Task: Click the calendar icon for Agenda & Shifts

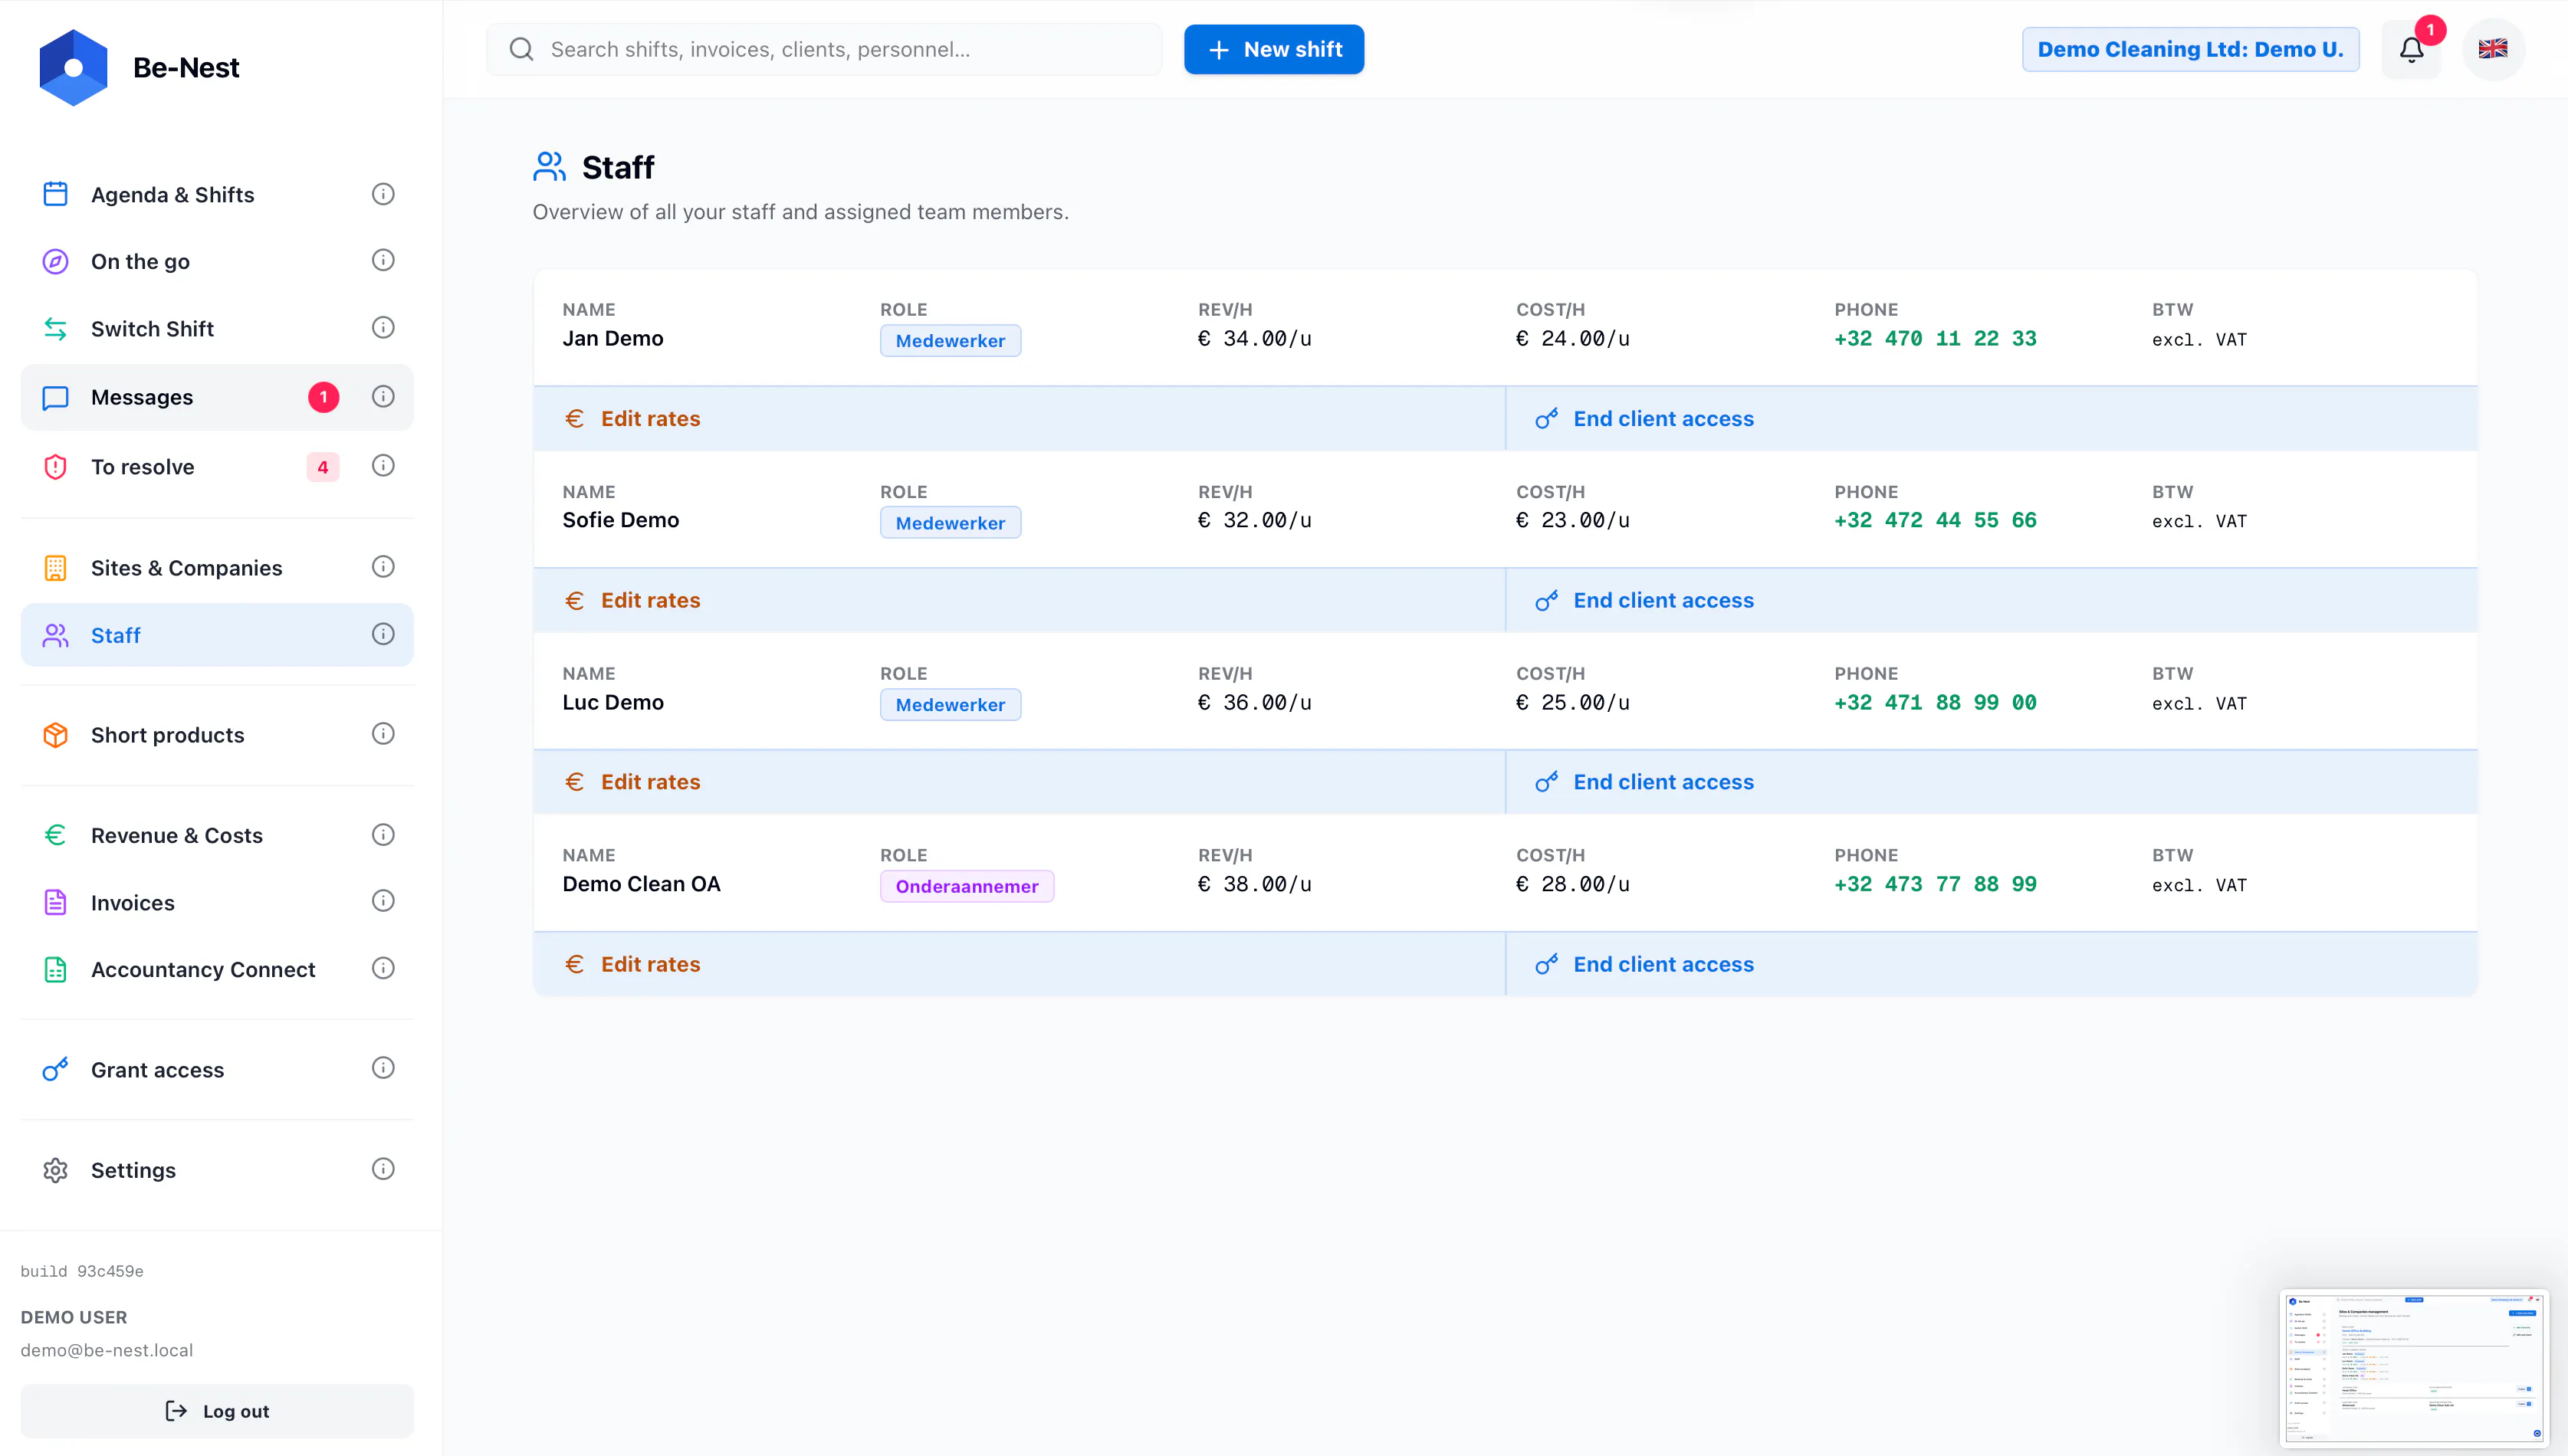Action: pos(55,194)
